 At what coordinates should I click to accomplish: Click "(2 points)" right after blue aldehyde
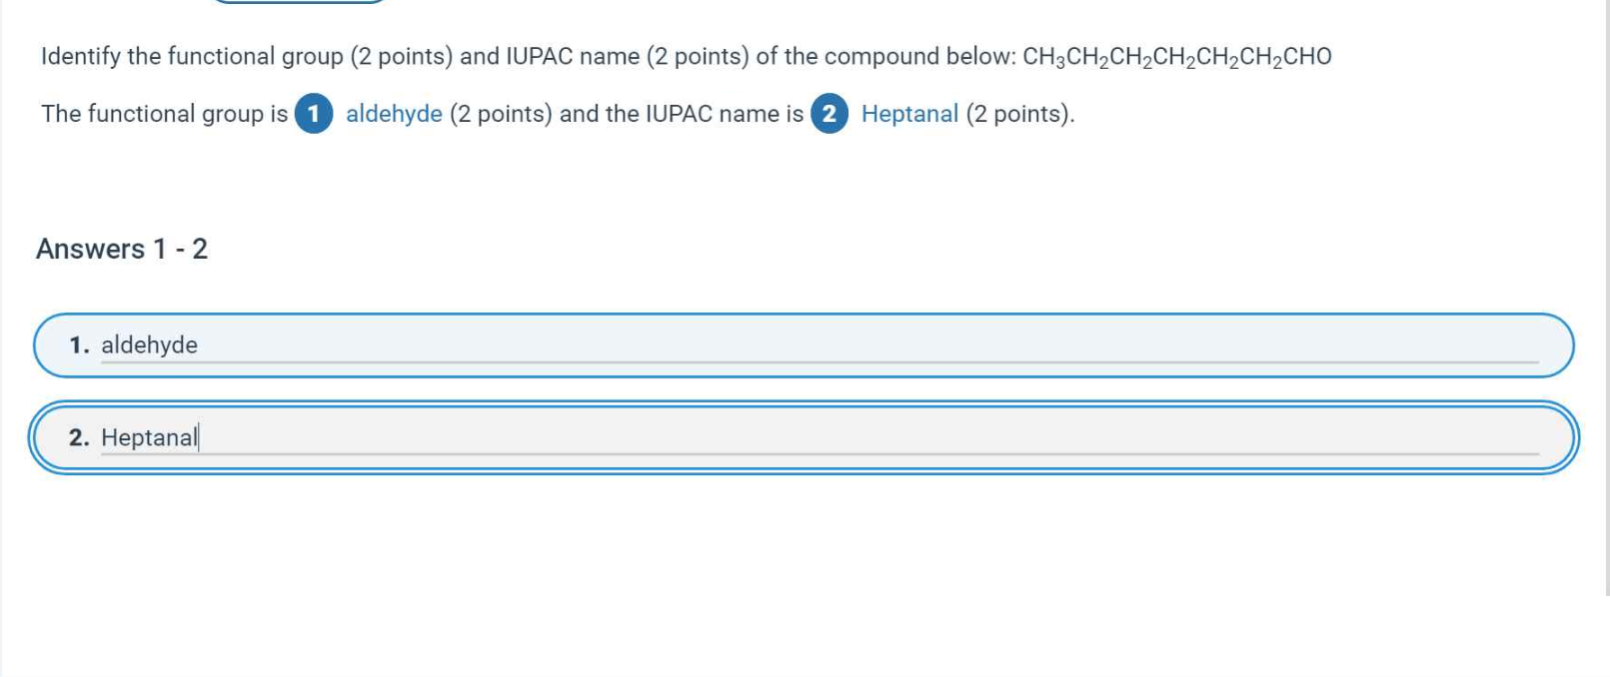[501, 114]
